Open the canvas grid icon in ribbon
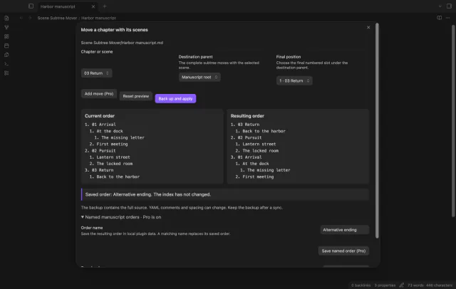The image size is (456, 289). coord(6,36)
